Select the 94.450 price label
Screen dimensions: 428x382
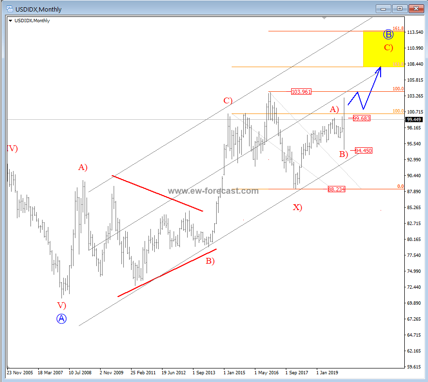click(x=363, y=151)
